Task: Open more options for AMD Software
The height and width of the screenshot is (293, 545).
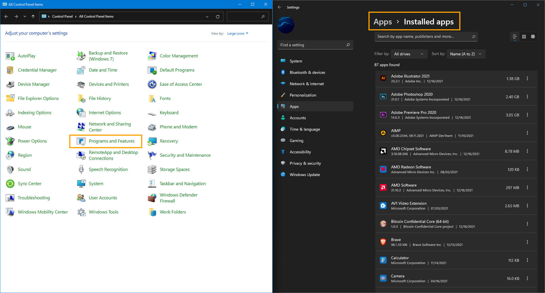Action: click(x=527, y=187)
